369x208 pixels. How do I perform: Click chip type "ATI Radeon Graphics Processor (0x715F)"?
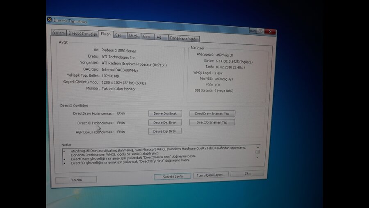click(x=134, y=64)
